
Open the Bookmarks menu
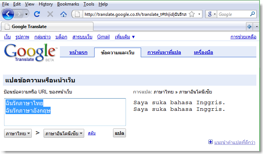[x=68, y=4]
